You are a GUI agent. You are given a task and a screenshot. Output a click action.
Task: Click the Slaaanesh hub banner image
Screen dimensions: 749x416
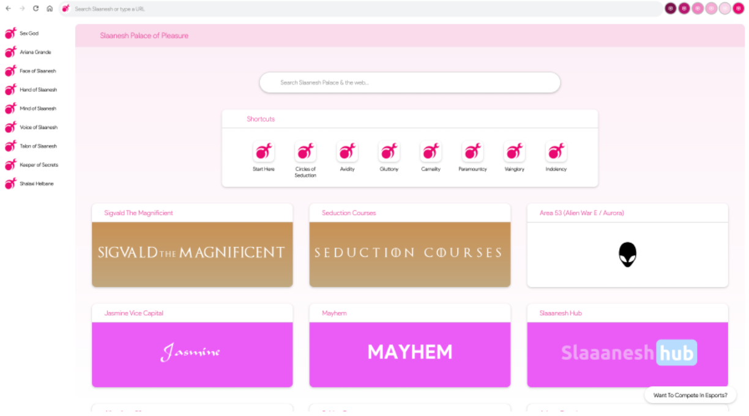(628, 355)
